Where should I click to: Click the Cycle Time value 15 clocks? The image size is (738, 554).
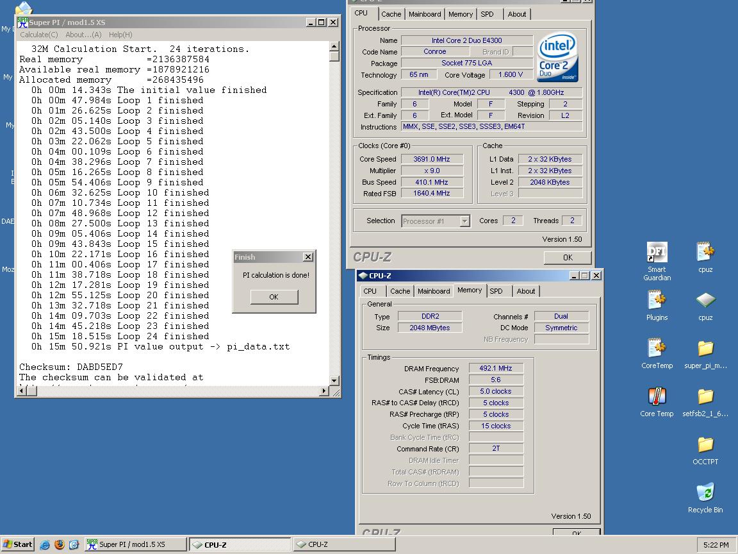point(496,426)
